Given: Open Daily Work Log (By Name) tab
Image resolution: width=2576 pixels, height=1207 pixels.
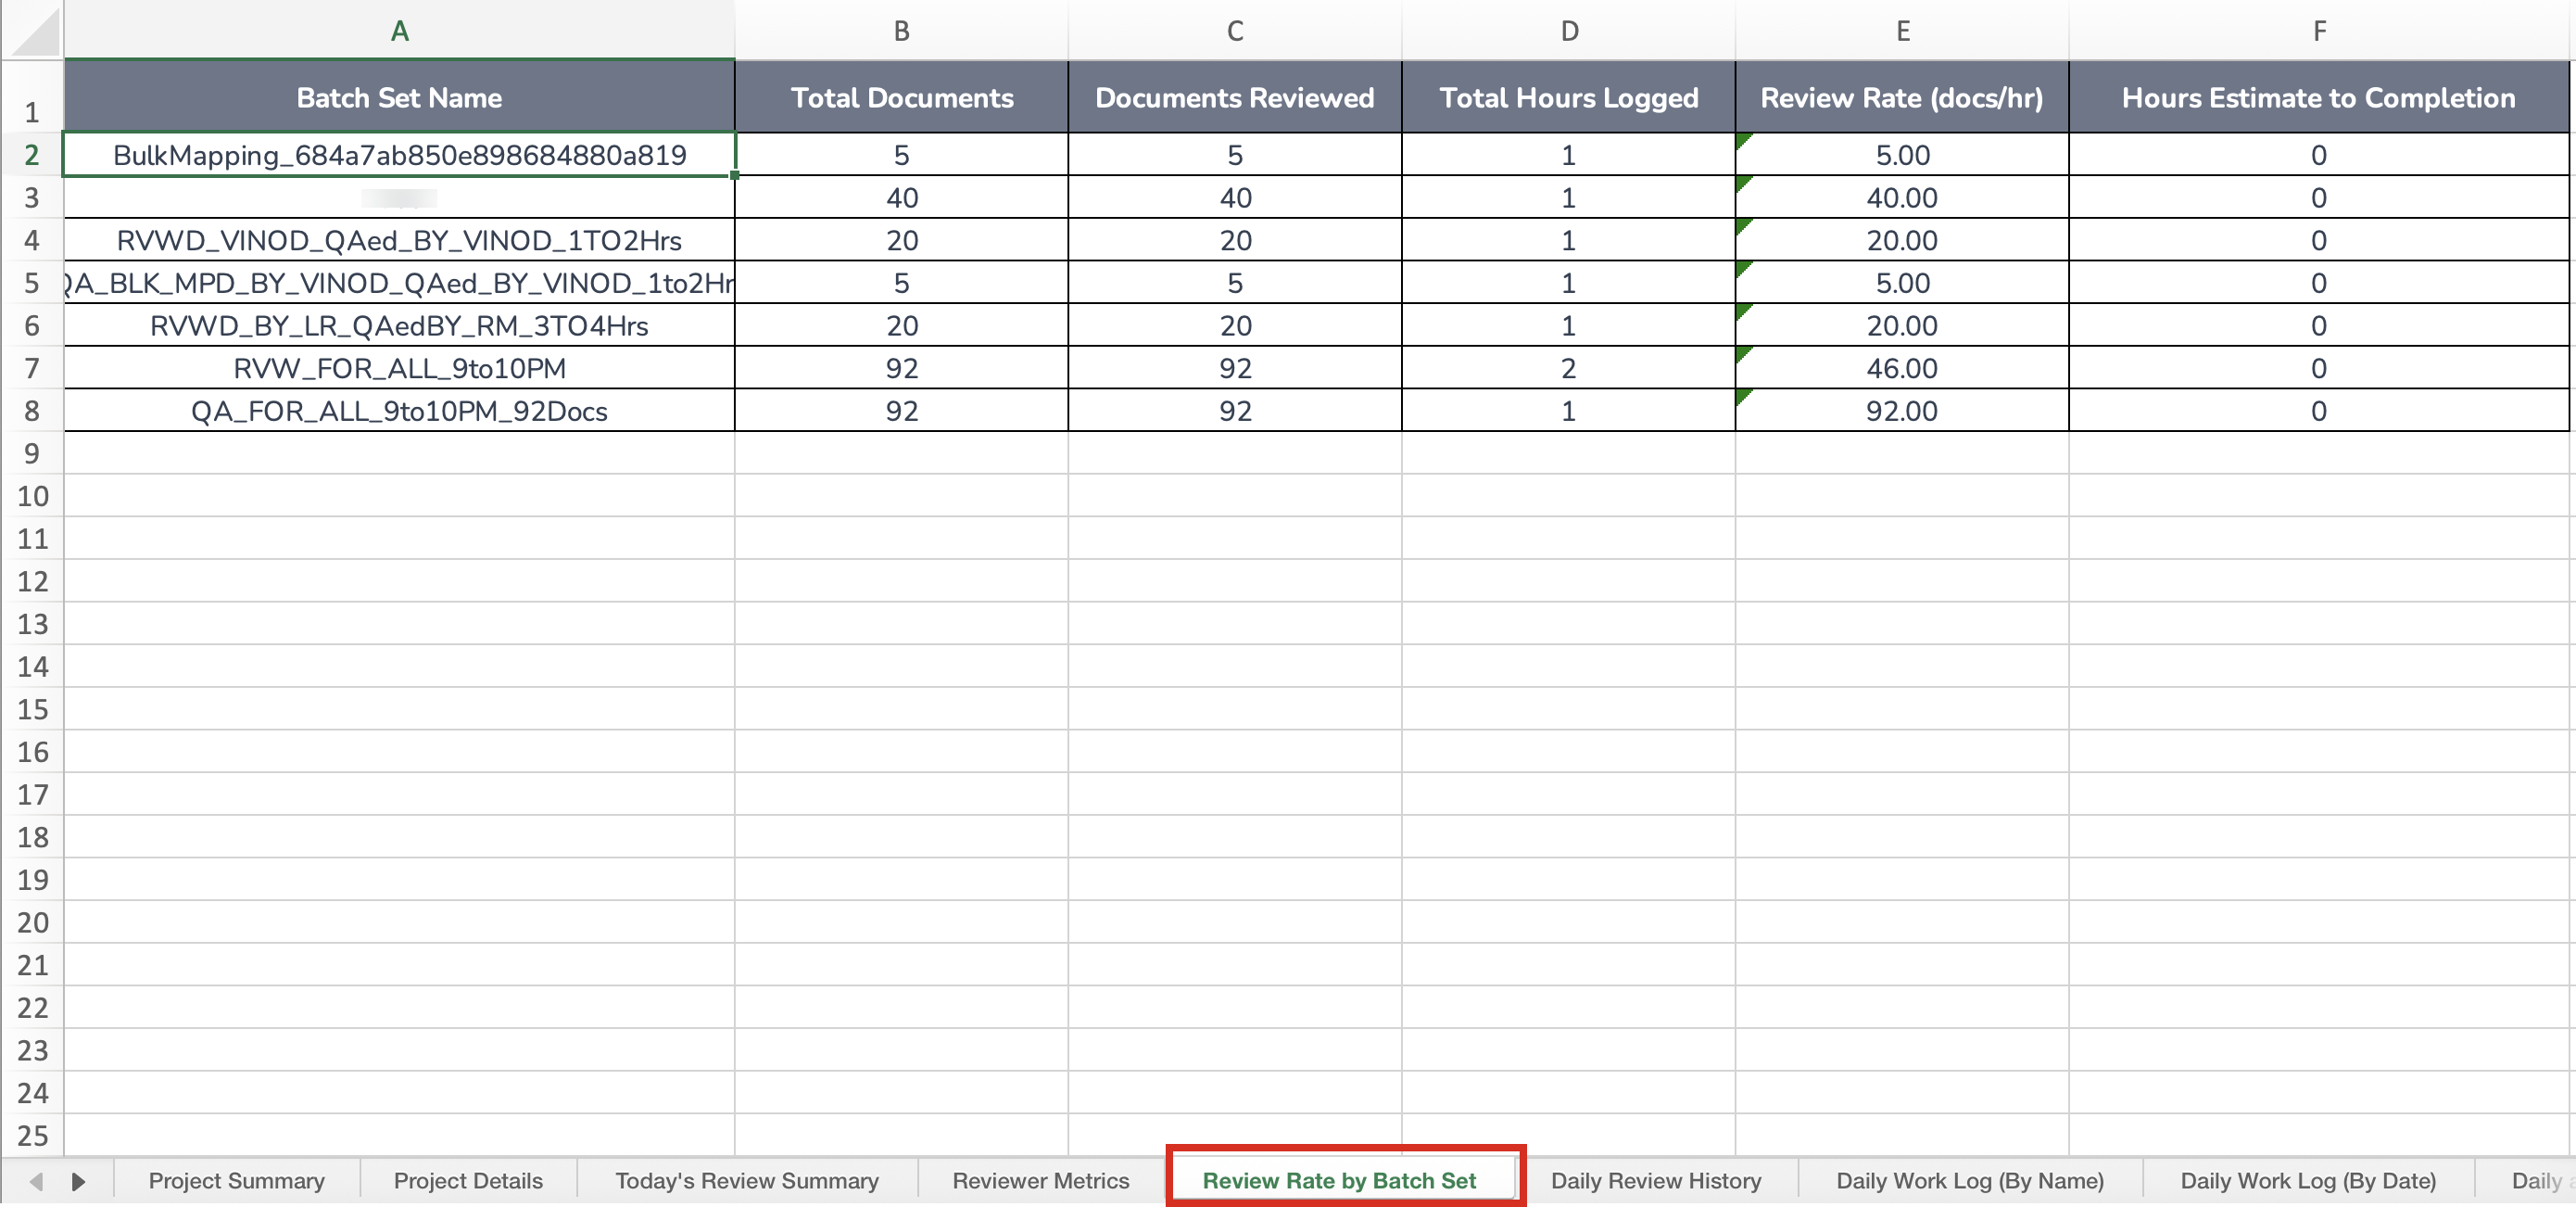Looking at the screenshot, I should tap(1969, 1181).
